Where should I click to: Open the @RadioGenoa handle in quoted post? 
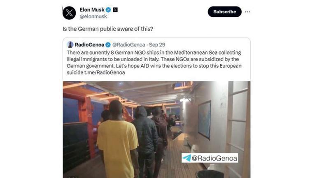128,44
